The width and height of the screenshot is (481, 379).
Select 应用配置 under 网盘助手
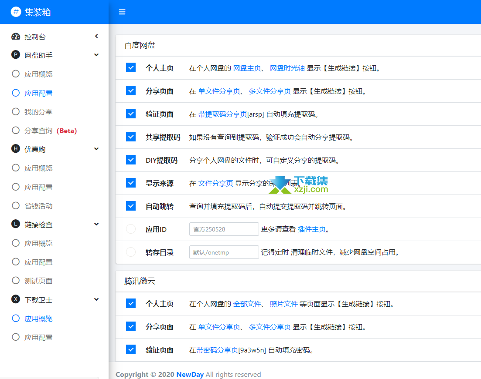tap(38, 93)
